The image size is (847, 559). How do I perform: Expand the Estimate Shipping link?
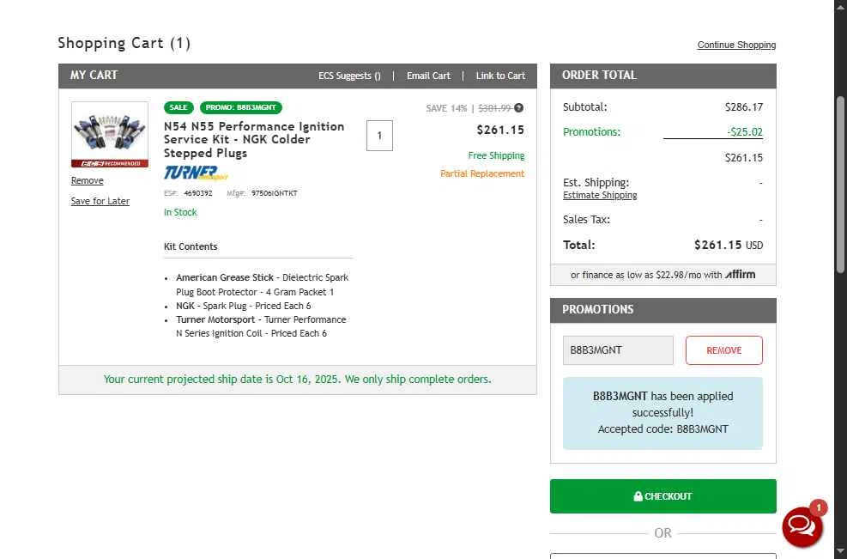coord(600,195)
